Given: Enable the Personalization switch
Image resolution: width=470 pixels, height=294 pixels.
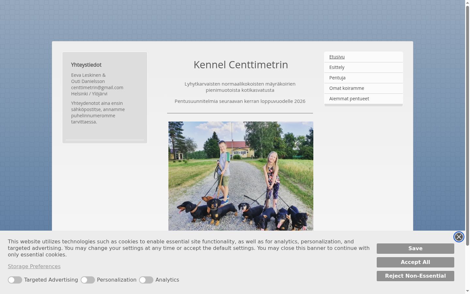Looking at the screenshot, I should 88,280.
